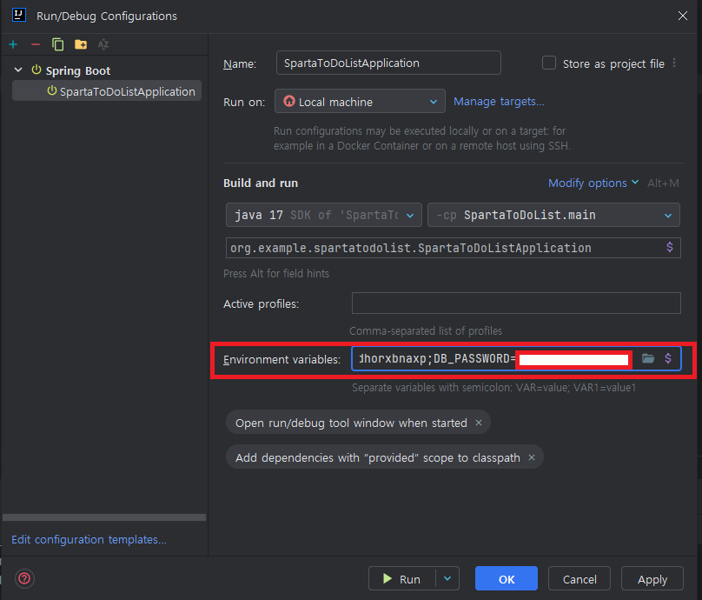Sort configurations alphabetically

pyautogui.click(x=103, y=44)
